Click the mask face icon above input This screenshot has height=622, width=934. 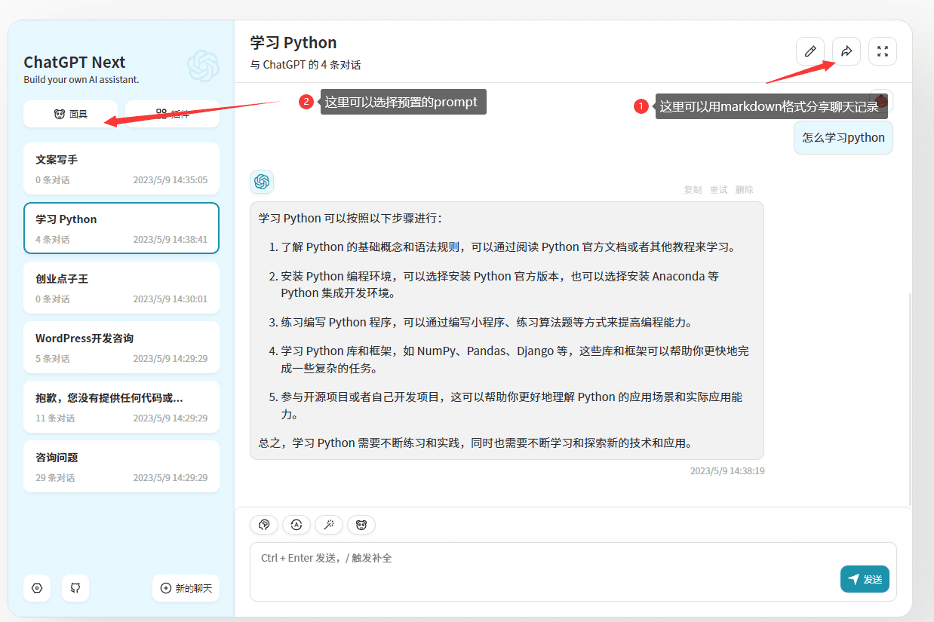click(361, 525)
